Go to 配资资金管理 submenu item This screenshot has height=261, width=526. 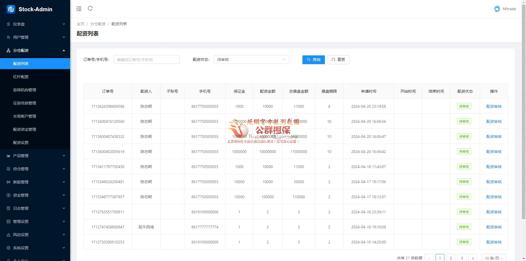click(25, 129)
